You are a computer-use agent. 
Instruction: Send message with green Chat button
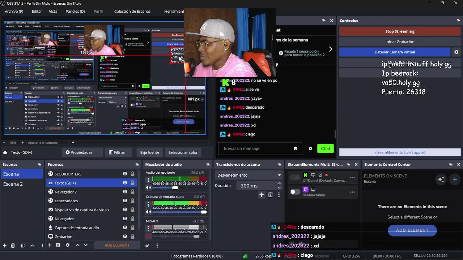coord(325,148)
